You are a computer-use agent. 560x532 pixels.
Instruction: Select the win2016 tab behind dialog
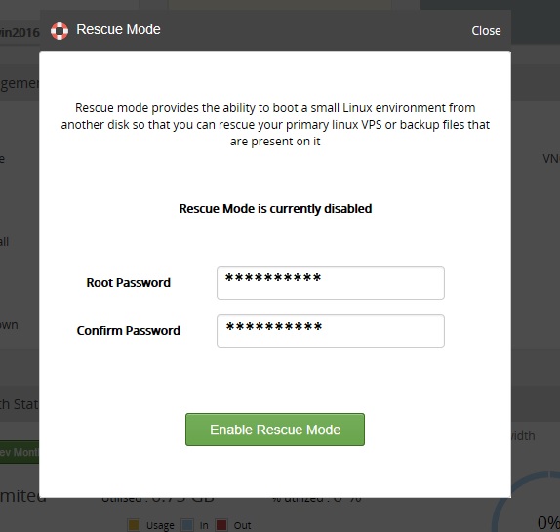[20, 32]
